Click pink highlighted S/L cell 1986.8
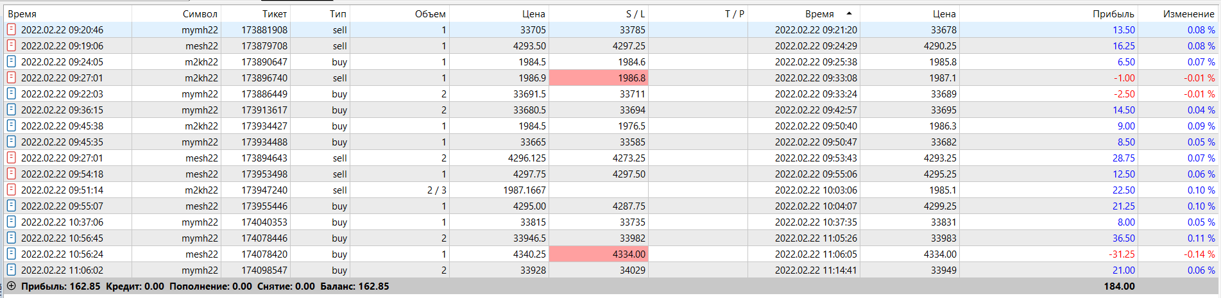1221x298 pixels. [x=599, y=78]
